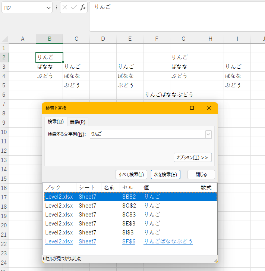Select column D header

tap(103, 39)
